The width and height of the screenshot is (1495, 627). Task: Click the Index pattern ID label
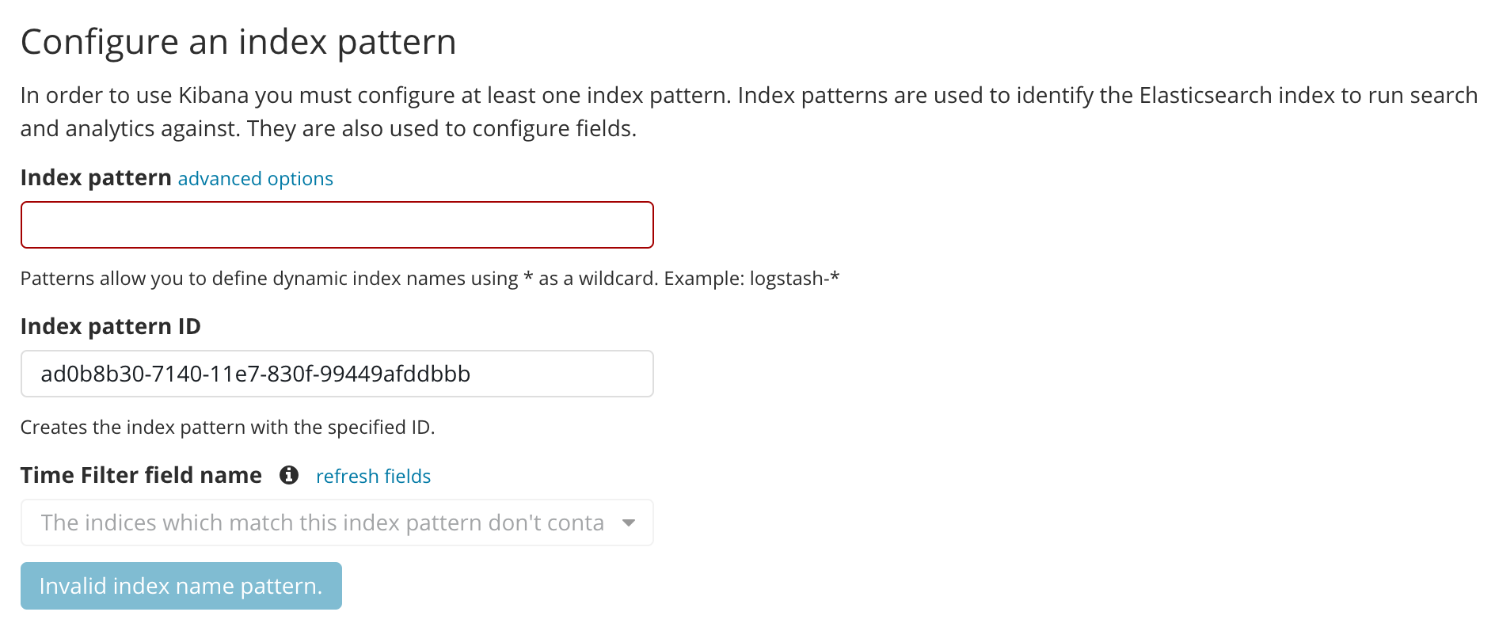tap(110, 325)
